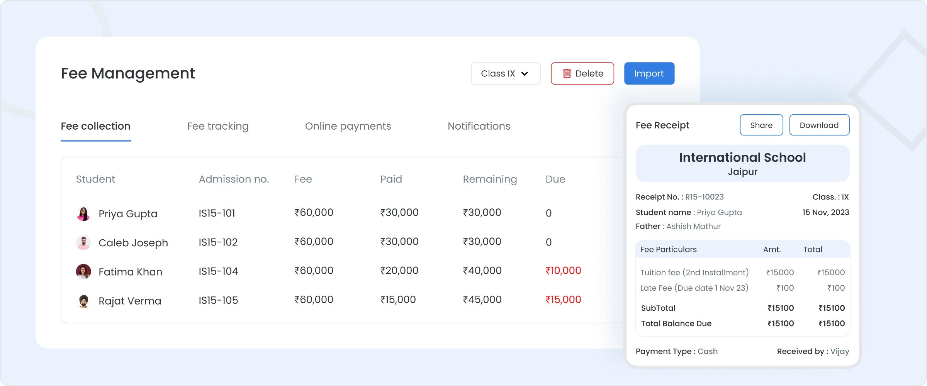Select the Student column header
The image size is (927, 386).
pyautogui.click(x=95, y=179)
